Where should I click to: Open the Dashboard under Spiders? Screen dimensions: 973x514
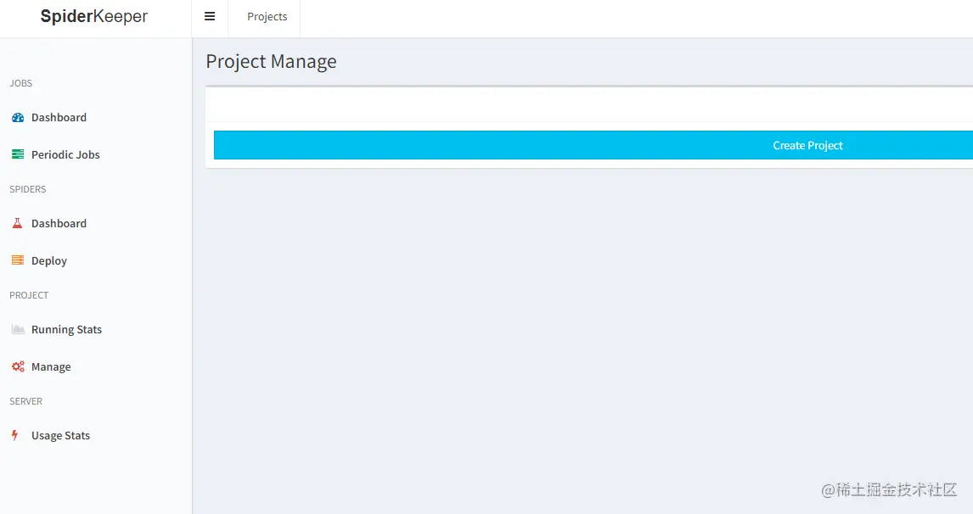click(59, 223)
